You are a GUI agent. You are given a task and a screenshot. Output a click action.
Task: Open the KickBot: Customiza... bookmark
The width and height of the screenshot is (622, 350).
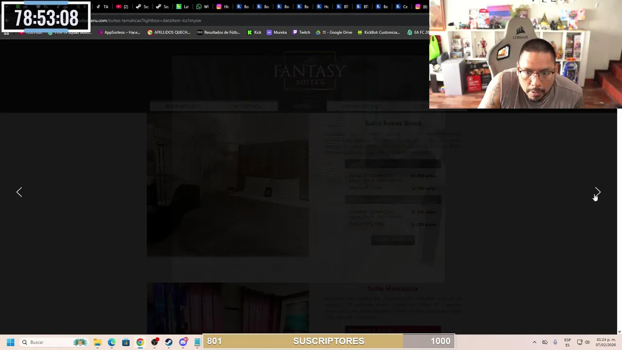379,32
